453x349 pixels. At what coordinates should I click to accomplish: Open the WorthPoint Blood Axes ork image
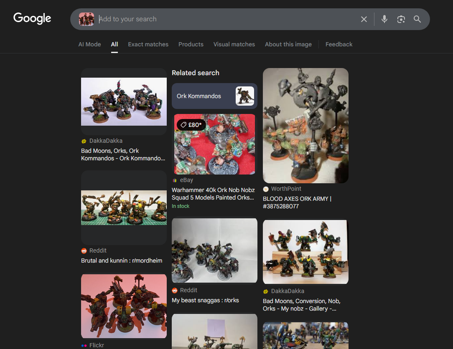[305, 126]
